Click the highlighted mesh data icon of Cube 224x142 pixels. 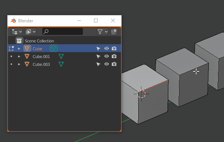54,48
